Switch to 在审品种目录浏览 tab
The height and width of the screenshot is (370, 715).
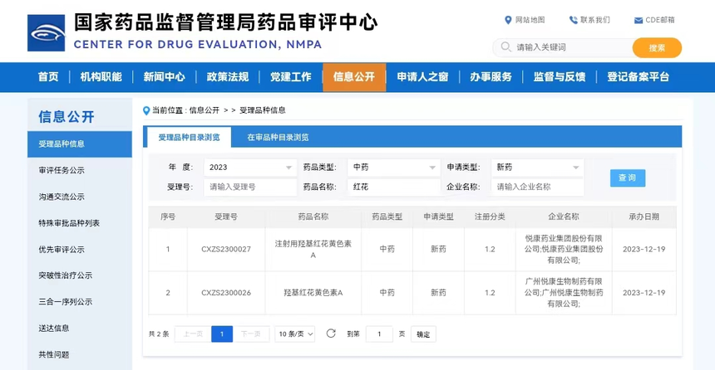click(277, 137)
